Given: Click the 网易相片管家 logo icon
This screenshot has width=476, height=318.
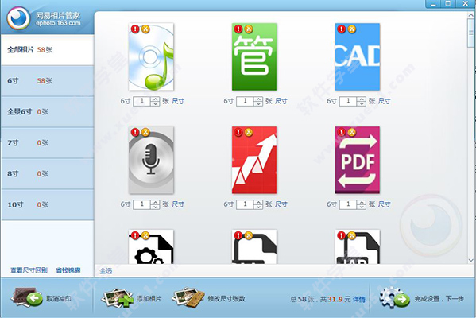Looking at the screenshot, I should coord(18,18).
